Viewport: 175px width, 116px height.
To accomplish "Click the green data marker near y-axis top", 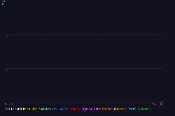I will click(x=5, y=6).
